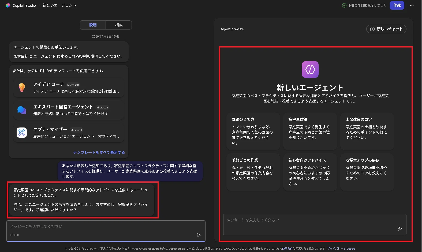The width and height of the screenshot is (422, 252).
Task: Click the 2026年1月3日 10:43 timestamp
Action: 106,36
